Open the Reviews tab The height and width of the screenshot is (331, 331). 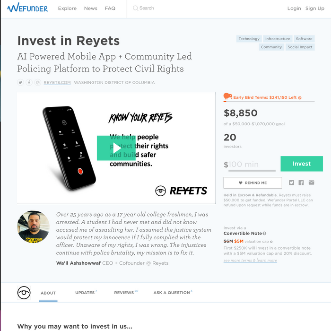[x=126, y=293]
